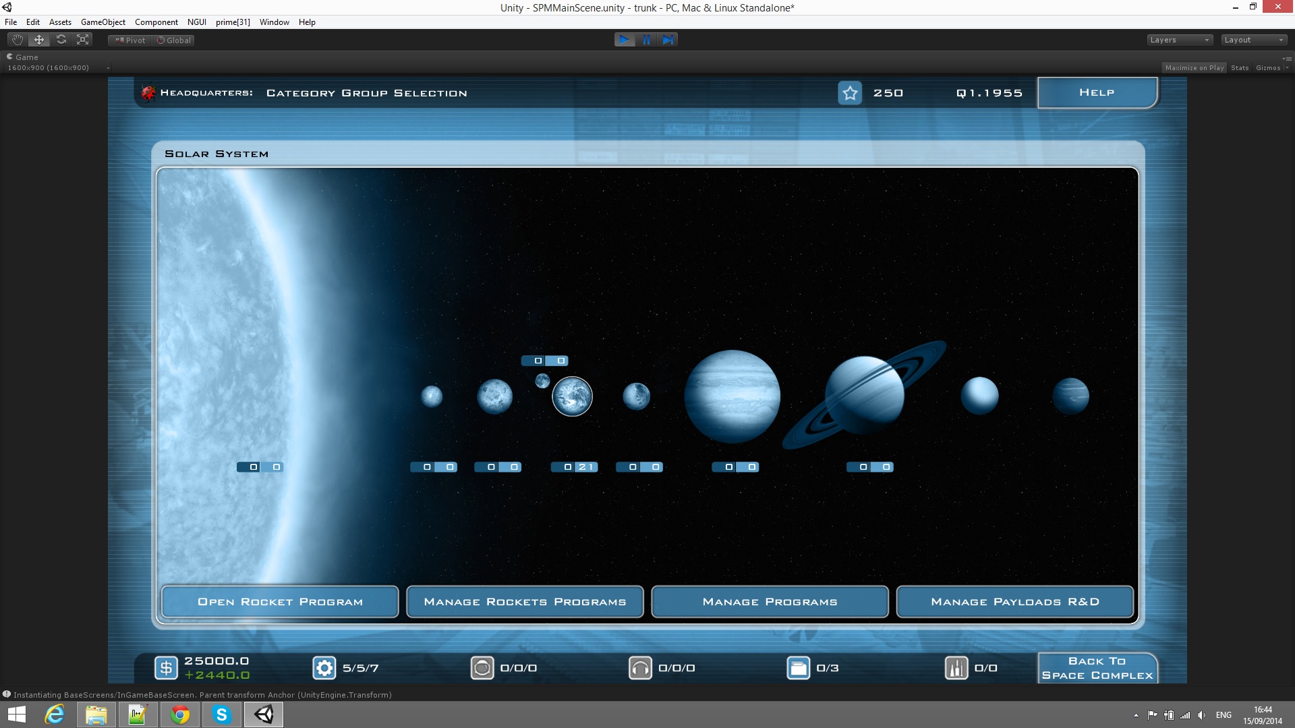Image resolution: width=1295 pixels, height=728 pixels.
Task: Toggle Global handle rotation mode
Action: [173, 40]
